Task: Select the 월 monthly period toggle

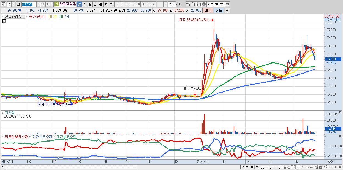Action: tap(90, 4)
